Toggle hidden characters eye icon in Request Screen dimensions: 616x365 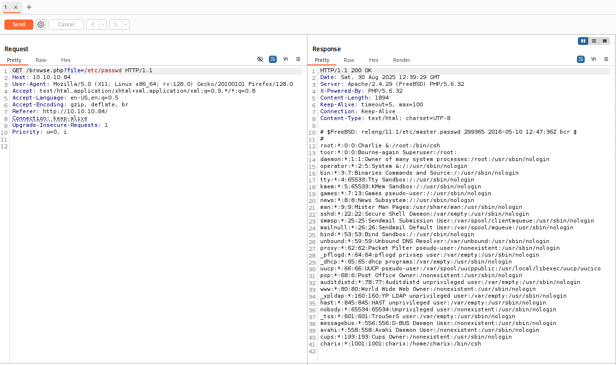click(x=260, y=59)
